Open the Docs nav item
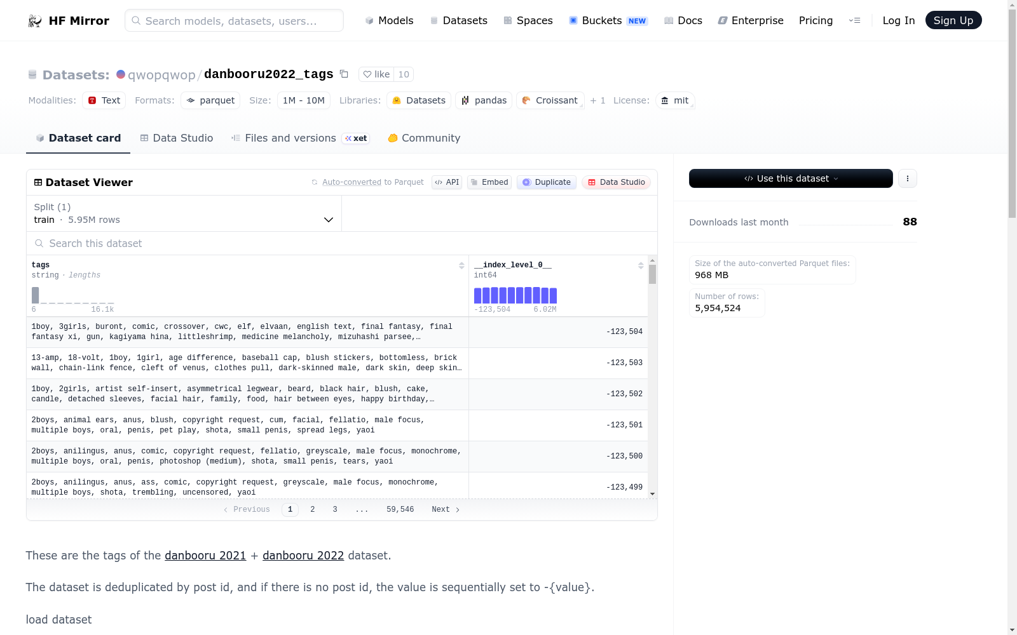 tap(683, 20)
